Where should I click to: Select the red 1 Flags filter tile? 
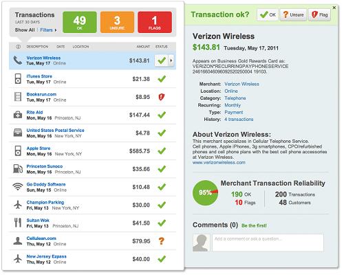[x=155, y=22]
